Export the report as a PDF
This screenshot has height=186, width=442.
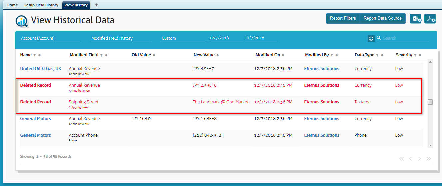coord(430,19)
